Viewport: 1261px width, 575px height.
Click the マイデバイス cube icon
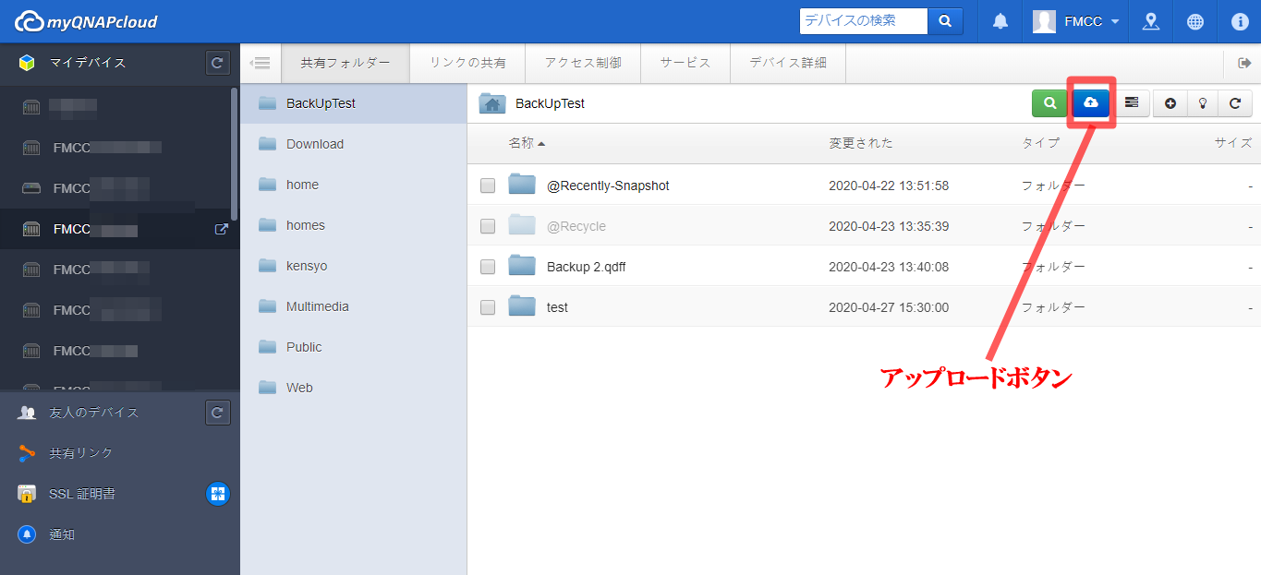tap(27, 63)
